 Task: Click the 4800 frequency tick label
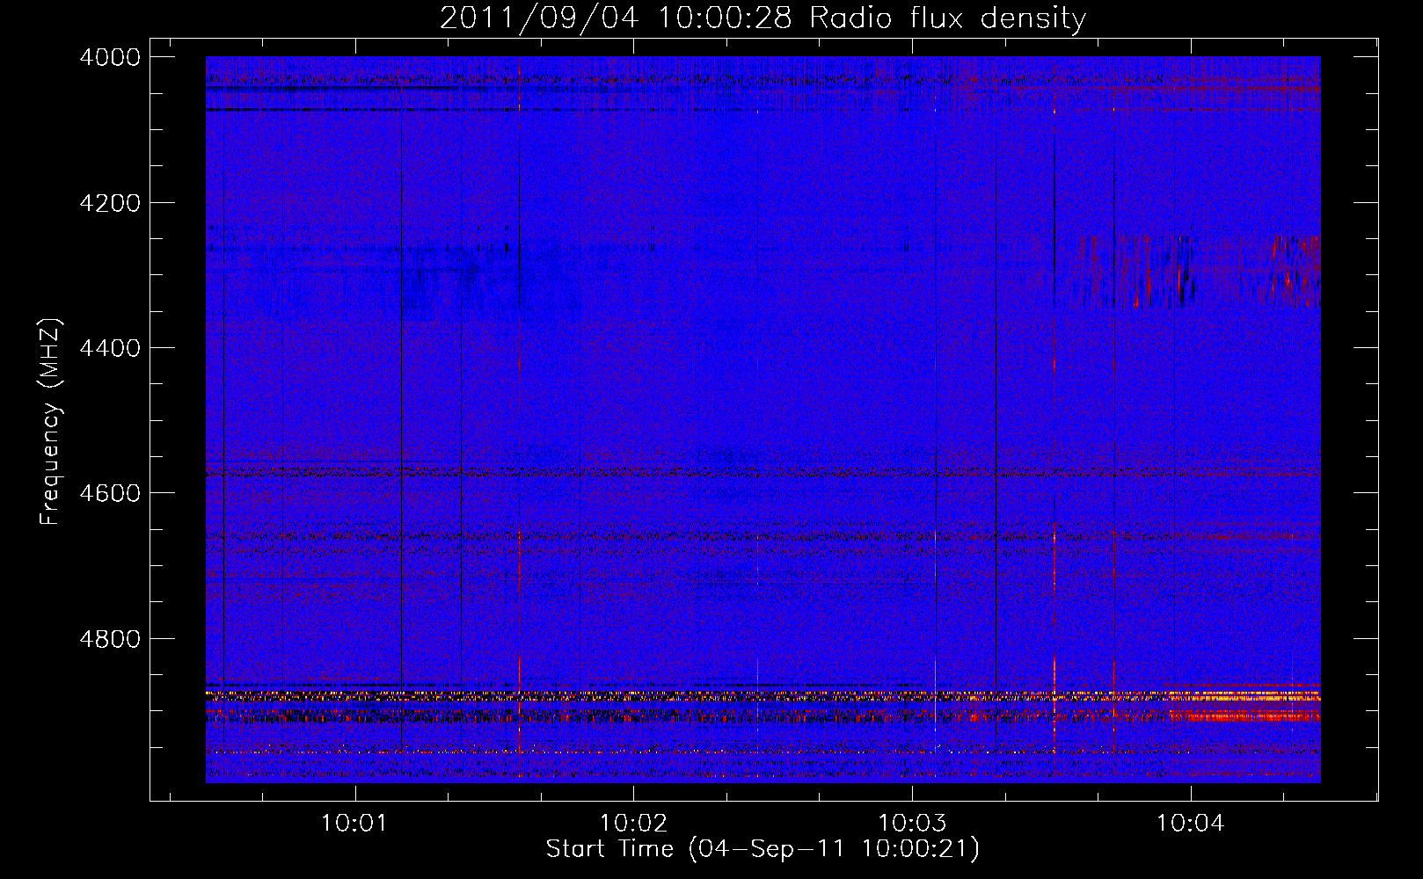click(110, 639)
